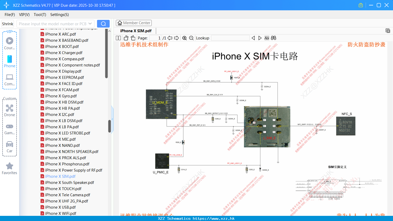The image size is (393, 221).
Task: Open iPhone X Gyro.pdf
Action: [x=61, y=96]
